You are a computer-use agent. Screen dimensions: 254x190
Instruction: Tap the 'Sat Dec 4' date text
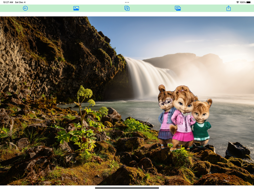click(20, 2)
